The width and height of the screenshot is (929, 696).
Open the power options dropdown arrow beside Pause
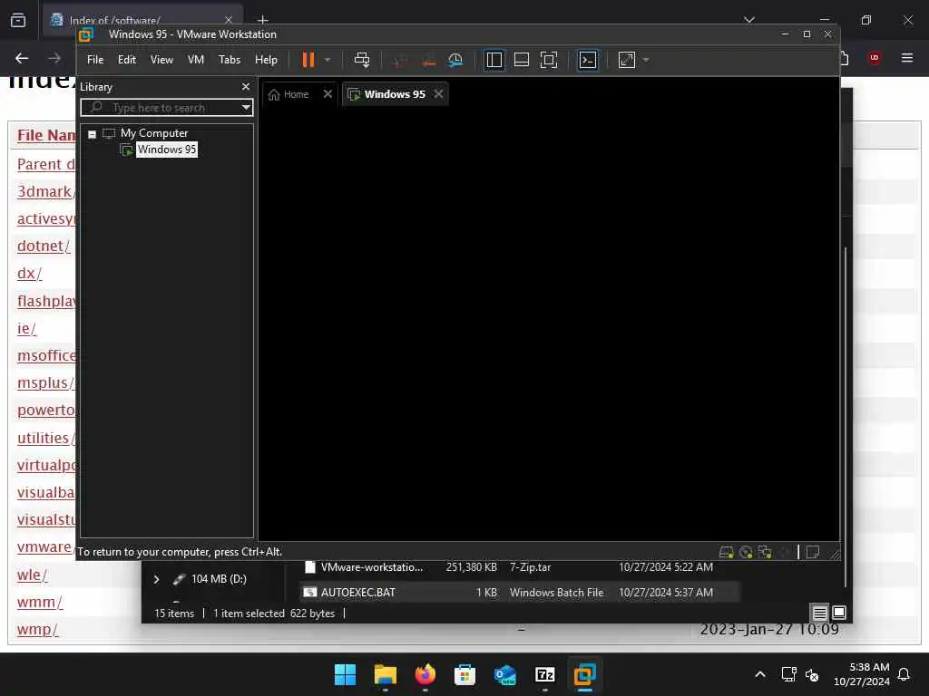click(328, 60)
